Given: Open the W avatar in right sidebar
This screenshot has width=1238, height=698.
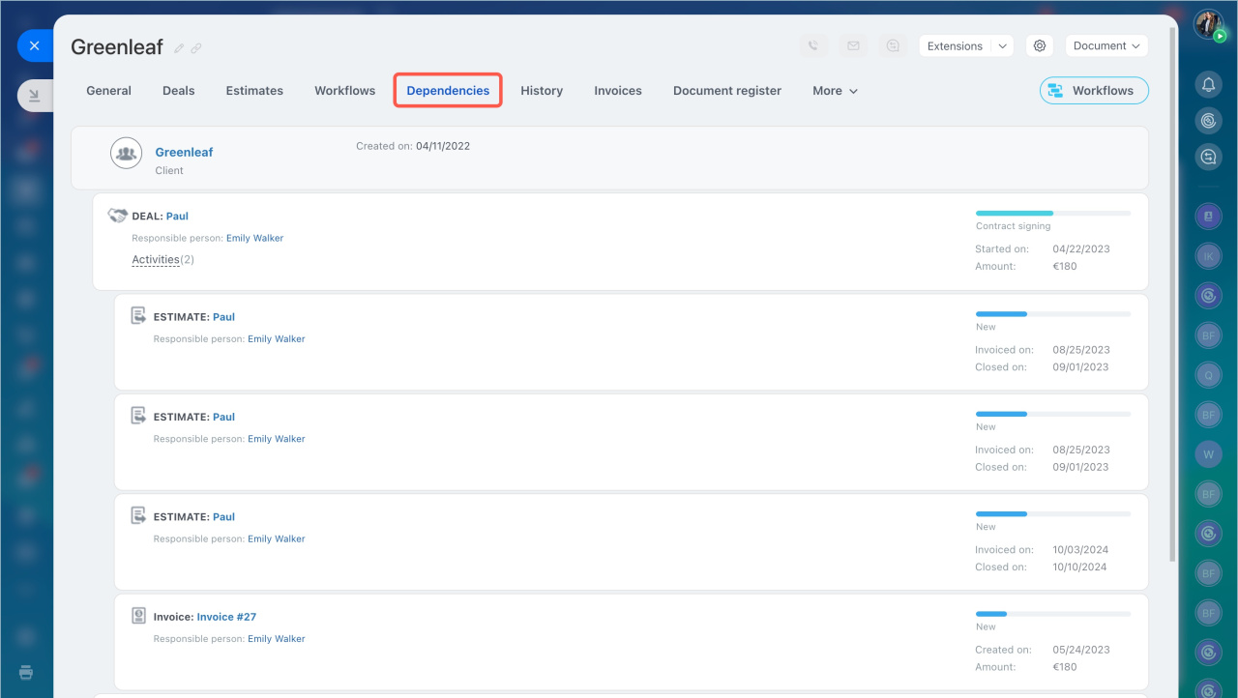Looking at the screenshot, I should [1208, 453].
